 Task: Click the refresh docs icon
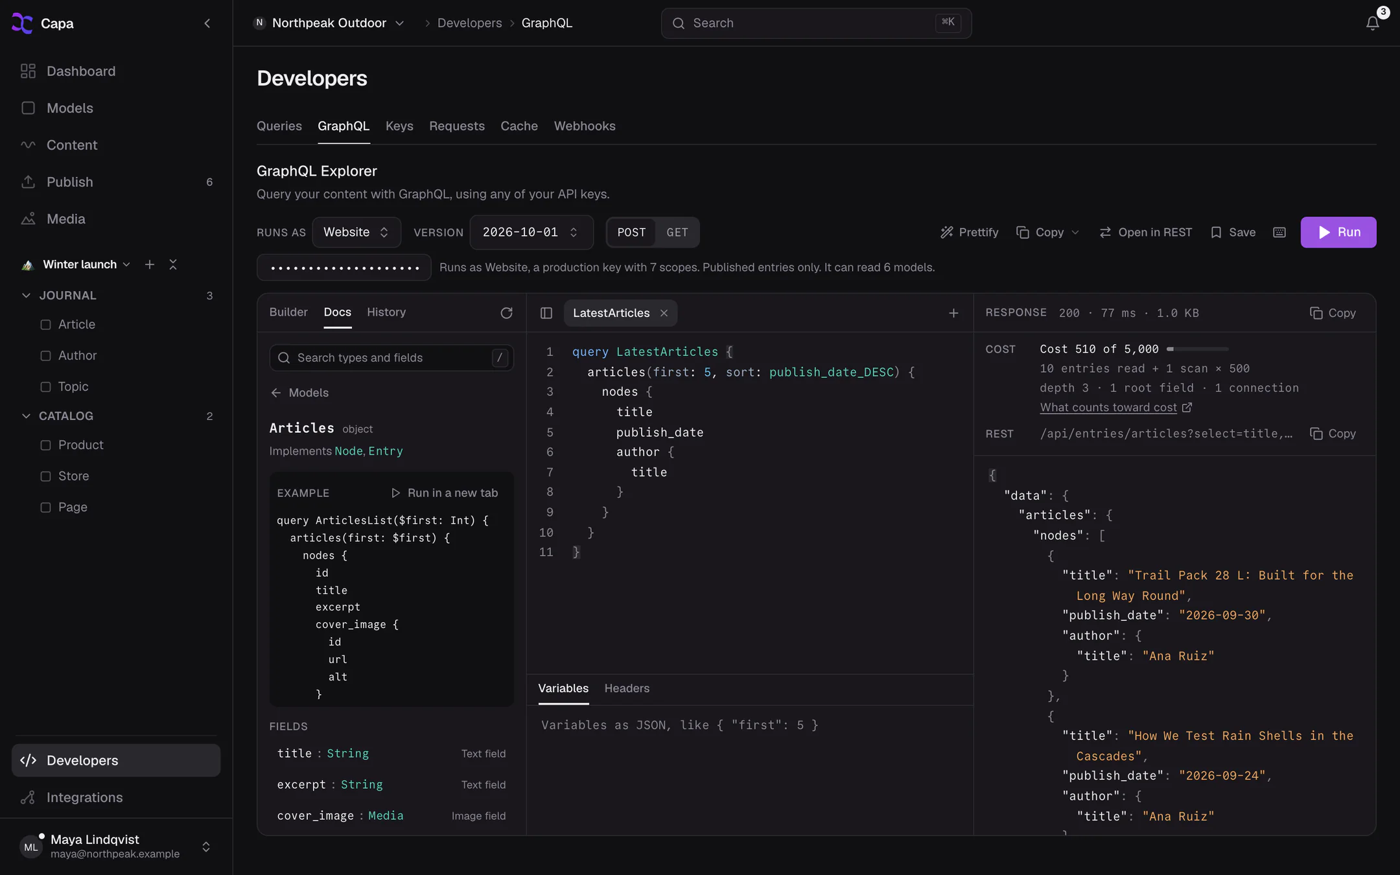507,313
